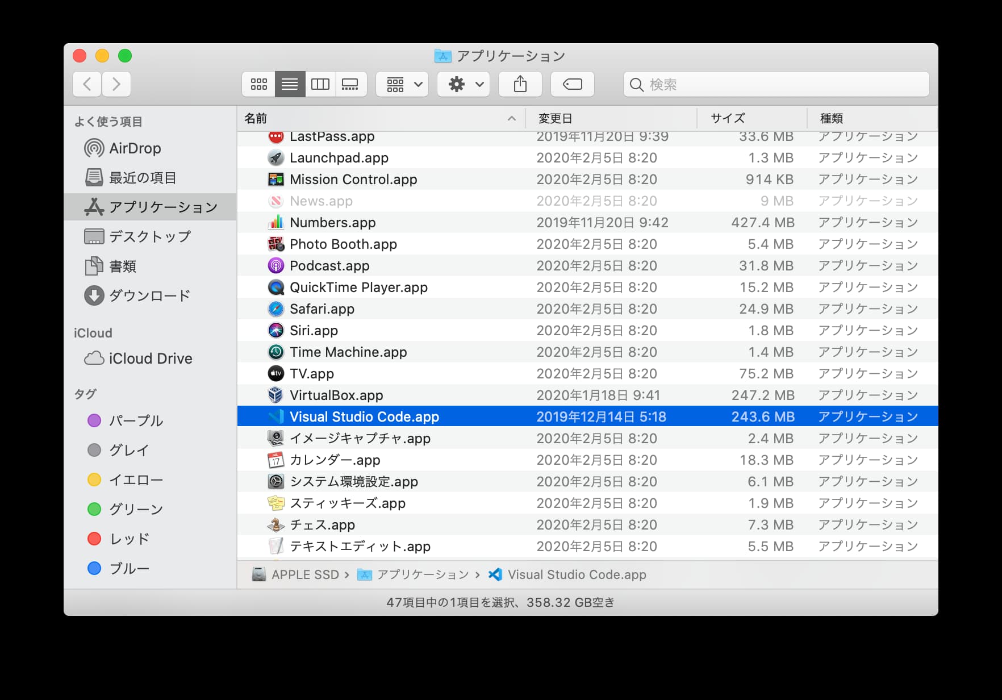Click the 2020年1月18日 9:41 date cell
The height and width of the screenshot is (700, 1002).
click(598, 395)
